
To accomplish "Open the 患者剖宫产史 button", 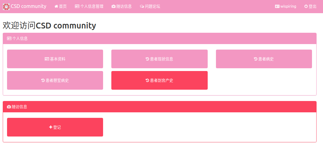I will tap(159, 80).
